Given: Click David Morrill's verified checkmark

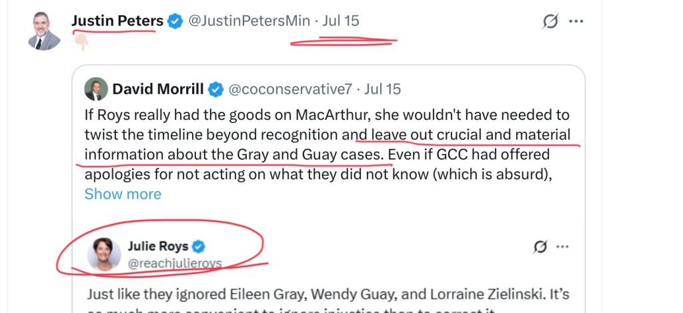Looking at the screenshot, I should [x=217, y=89].
